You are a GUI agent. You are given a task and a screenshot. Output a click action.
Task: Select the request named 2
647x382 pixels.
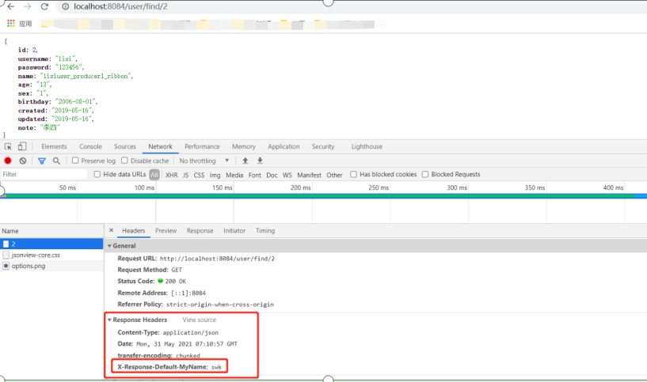tap(51, 244)
